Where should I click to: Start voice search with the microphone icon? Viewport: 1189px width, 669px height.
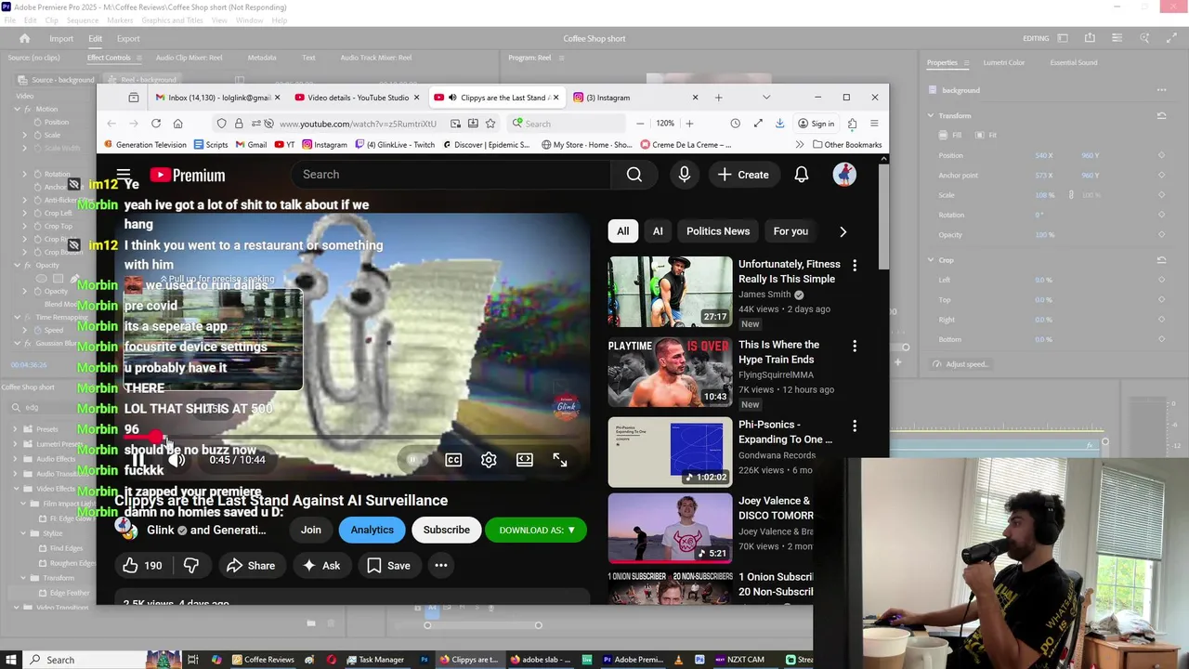point(685,175)
